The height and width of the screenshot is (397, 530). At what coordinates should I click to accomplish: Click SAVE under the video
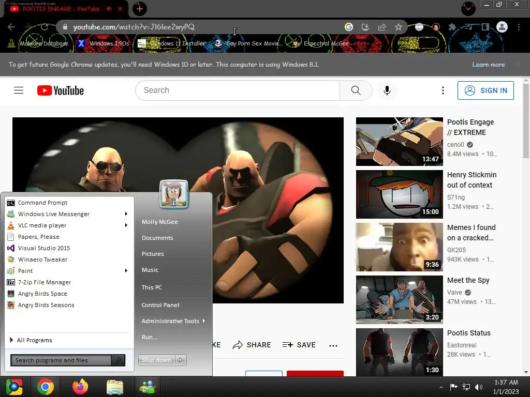click(x=299, y=345)
